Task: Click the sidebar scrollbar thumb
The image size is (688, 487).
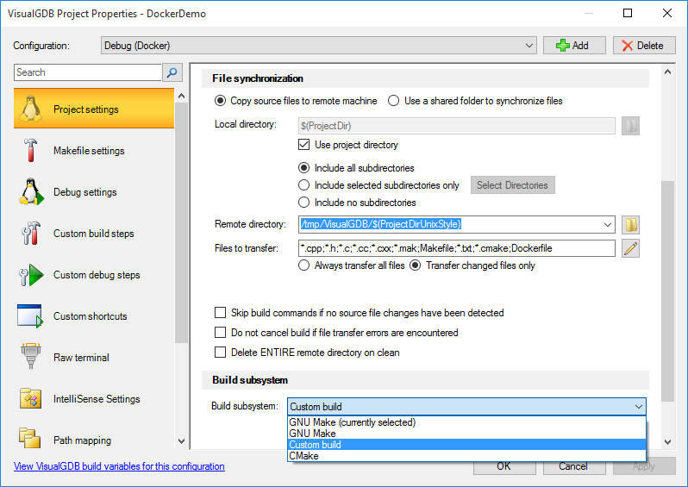Action: (x=181, y=223)
